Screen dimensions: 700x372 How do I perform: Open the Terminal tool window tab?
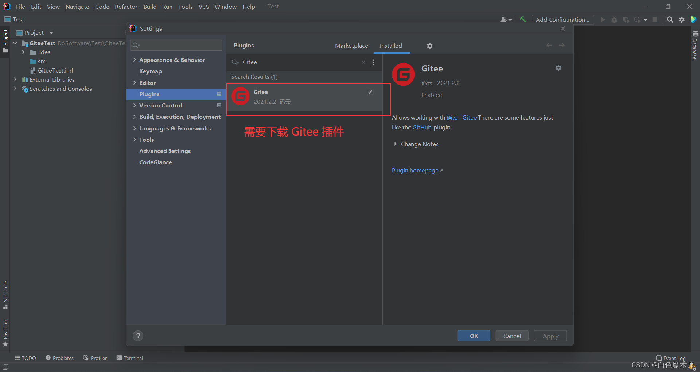(x=130, y=358)
